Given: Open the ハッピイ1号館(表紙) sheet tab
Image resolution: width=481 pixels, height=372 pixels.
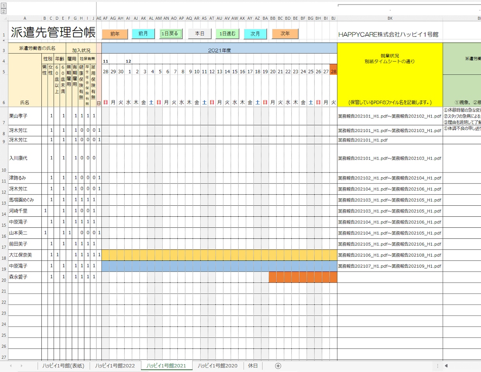Looking at the screenshot, I should (63, 366).
